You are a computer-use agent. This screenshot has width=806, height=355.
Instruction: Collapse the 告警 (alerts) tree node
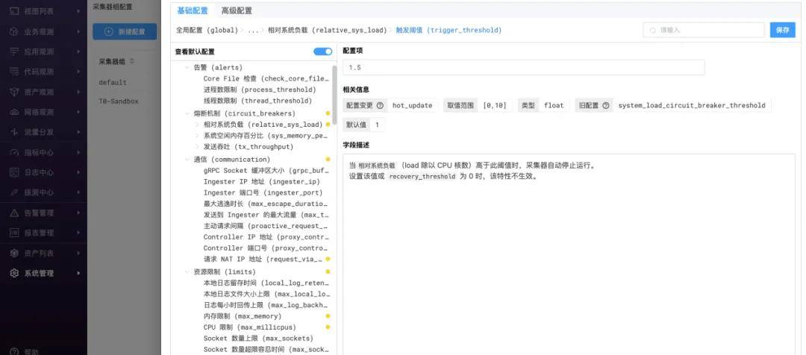(x=187, y=67)
